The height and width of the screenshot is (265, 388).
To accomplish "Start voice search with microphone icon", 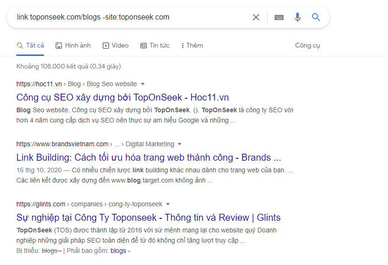I will click(297, 17).
